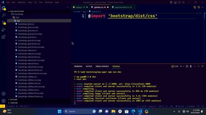Maximize the panel using the up chevron
The width and height of the screenshot is (206, 115).
coord(199,66)
